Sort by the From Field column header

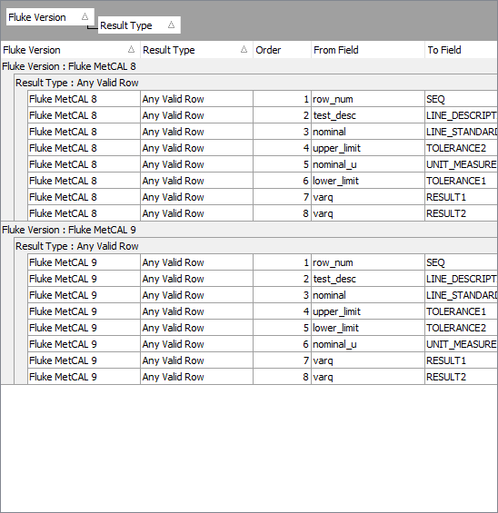point(368,50)
